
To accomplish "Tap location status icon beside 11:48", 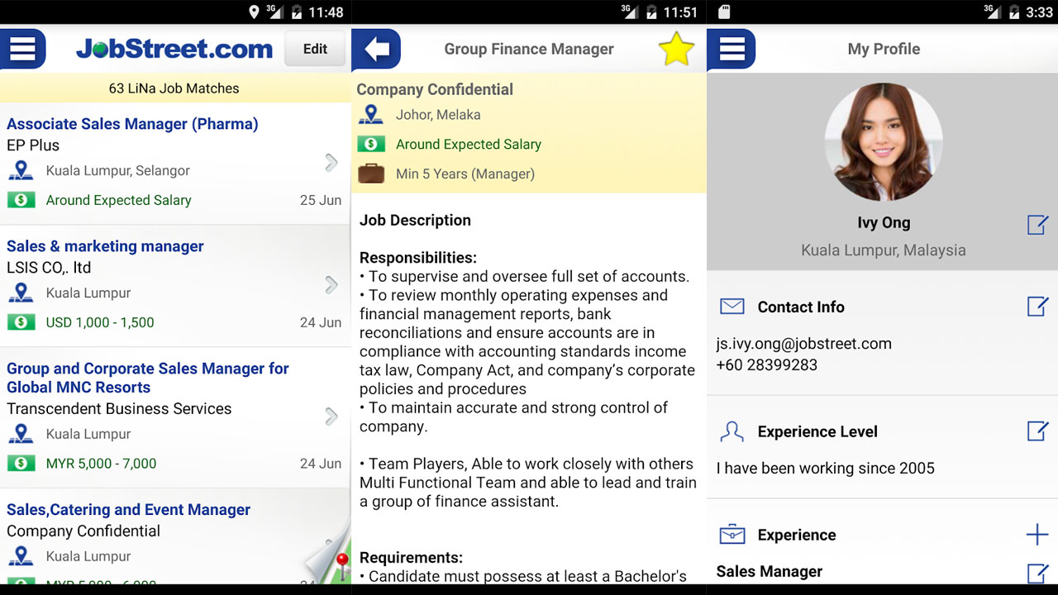I will click(254, 12).
